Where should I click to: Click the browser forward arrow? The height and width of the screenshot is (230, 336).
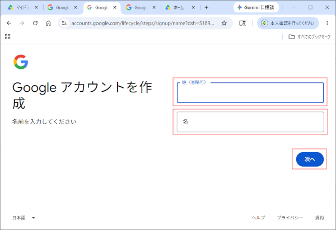click(x=22, y=23)
